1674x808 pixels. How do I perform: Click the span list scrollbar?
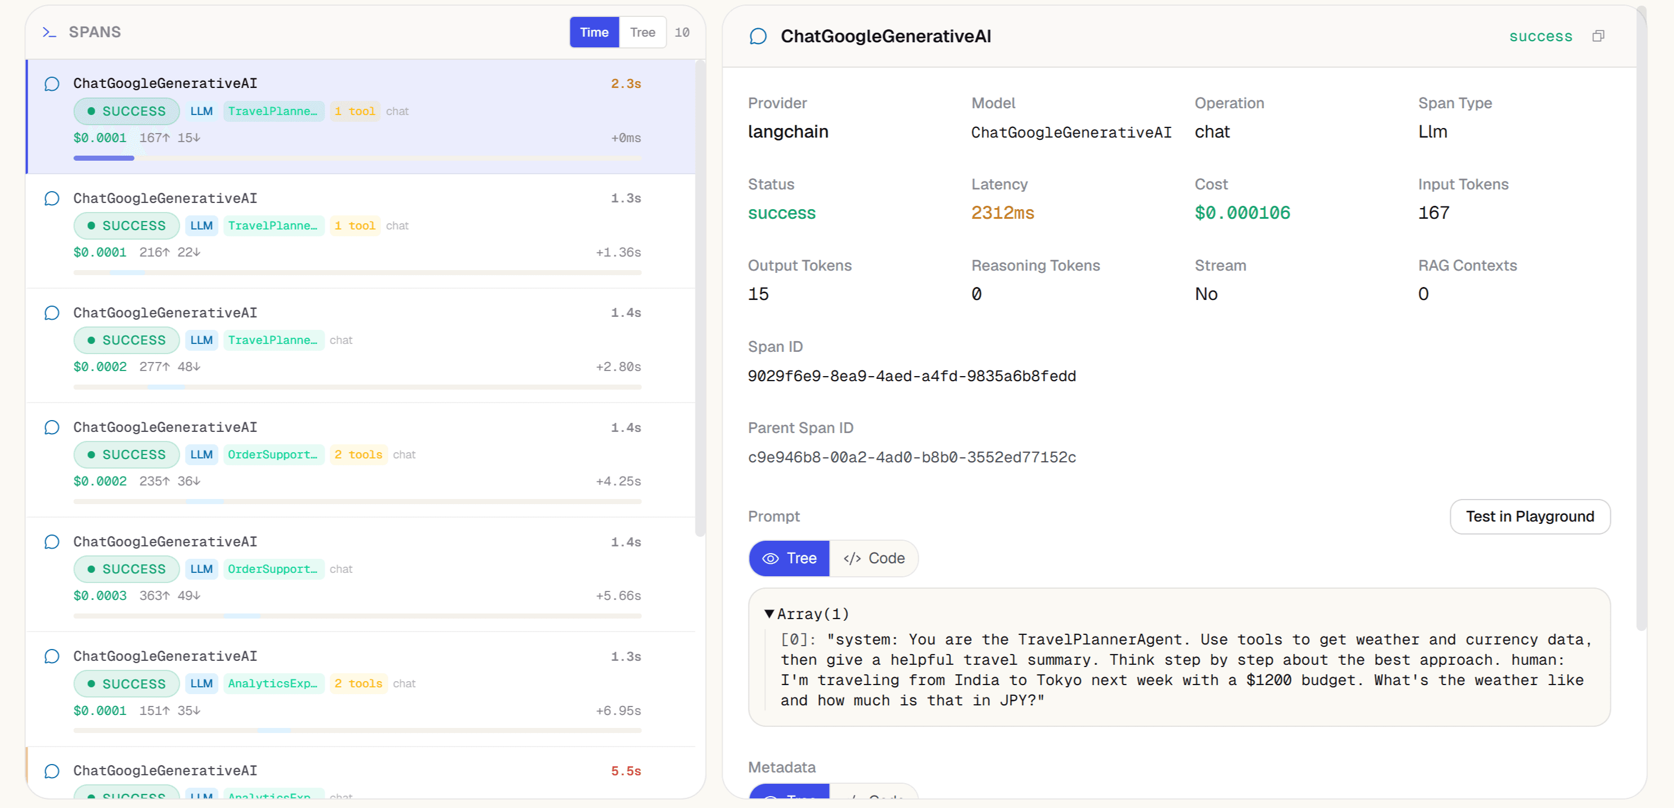click(x=700, y=299)
